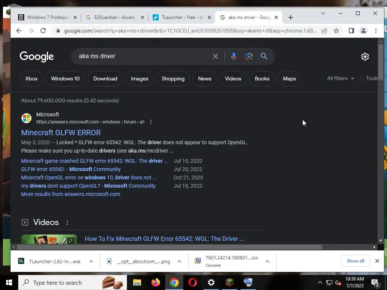Close the TLauncher tab
The width and height of the screenshot is (387, 290).
coord(209,17)
